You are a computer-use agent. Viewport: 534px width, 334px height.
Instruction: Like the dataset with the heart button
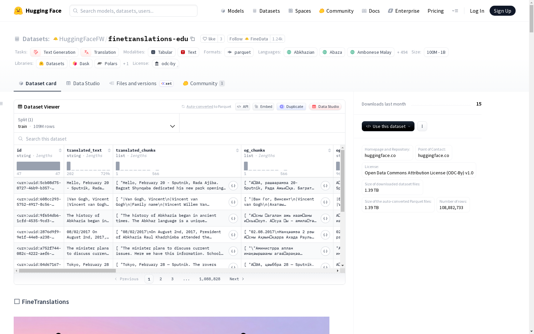point(209,39)
